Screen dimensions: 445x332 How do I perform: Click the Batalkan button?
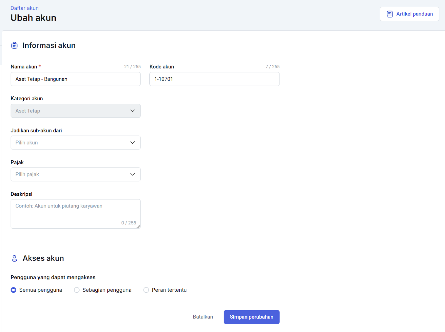click(x=203, y=317)
